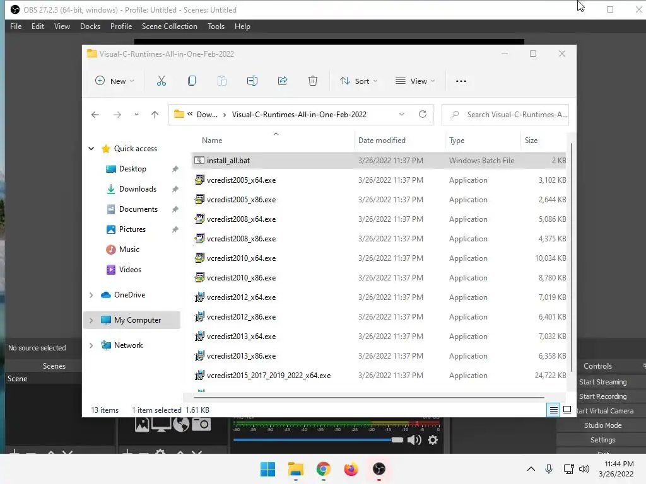646x484 pixels.
Task: Click the taskbar volume icon
Action: (x=584, y=469)
